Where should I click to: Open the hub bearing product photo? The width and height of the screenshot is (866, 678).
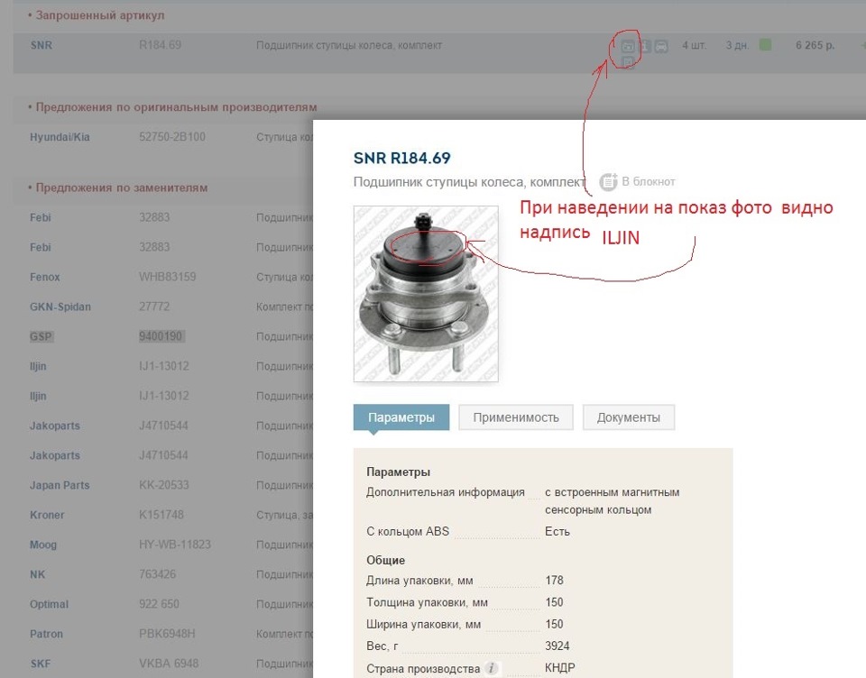(426, 294)
